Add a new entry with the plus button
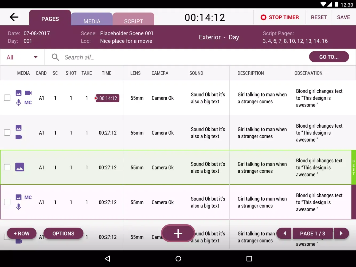The width and height of the screenshot is (356, 267). coord(178,233)
